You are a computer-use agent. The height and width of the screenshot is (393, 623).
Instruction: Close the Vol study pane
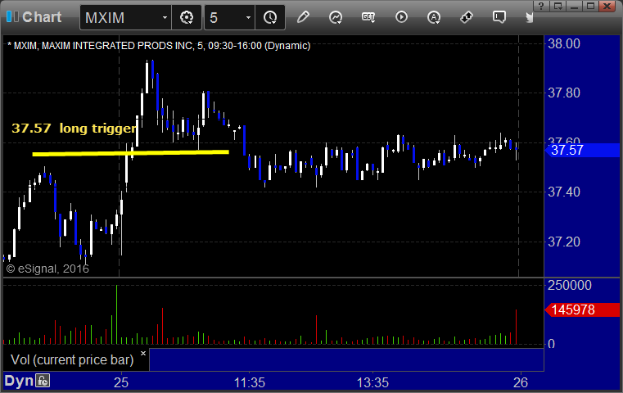pyautogui.click(x=143, y=353)
